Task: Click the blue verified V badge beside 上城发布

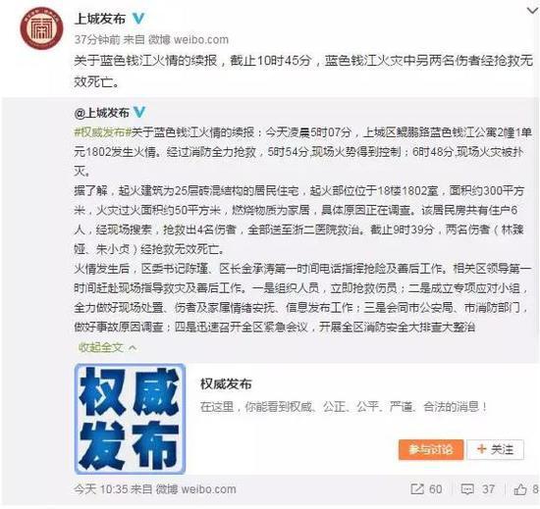Action: point(138,19)
